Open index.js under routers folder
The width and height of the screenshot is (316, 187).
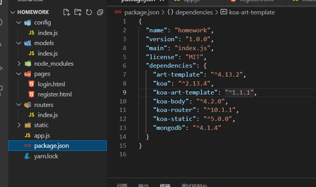48,115
